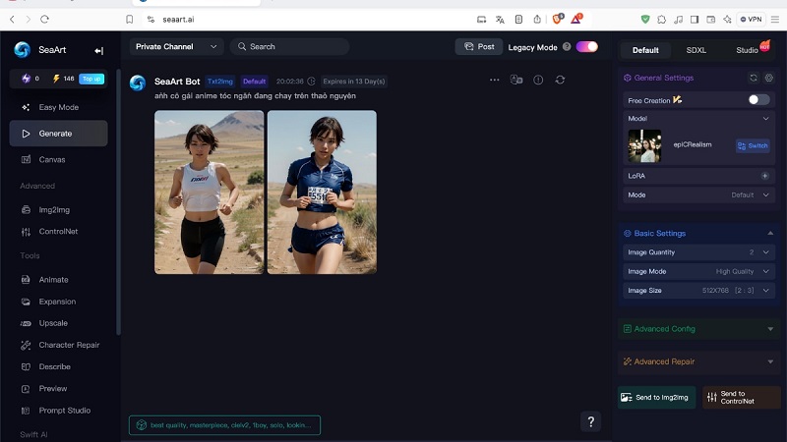
Task: Enable the Free Creation toggle
Action: pos(758,99)
